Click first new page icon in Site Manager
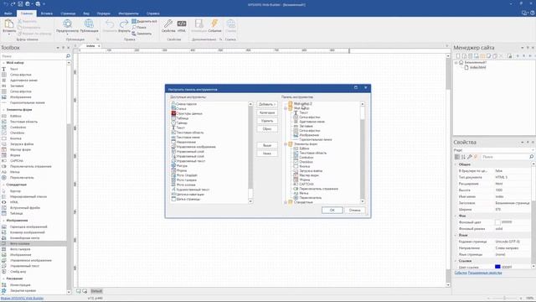This screenshot has width=536, height=302. (458, 56)
